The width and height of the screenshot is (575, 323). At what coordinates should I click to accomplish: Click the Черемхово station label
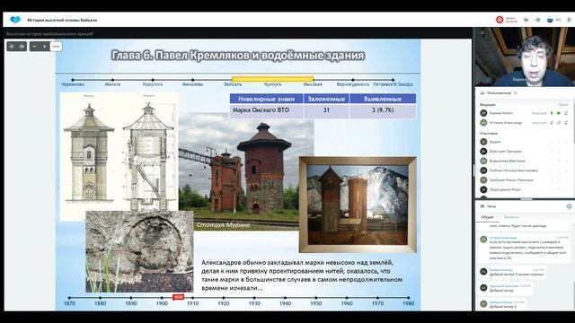coord(73,84)
